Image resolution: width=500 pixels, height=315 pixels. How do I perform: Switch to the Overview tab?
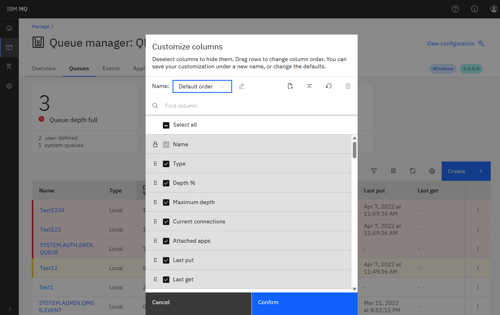pyautogui.click(x=44, y=68)
